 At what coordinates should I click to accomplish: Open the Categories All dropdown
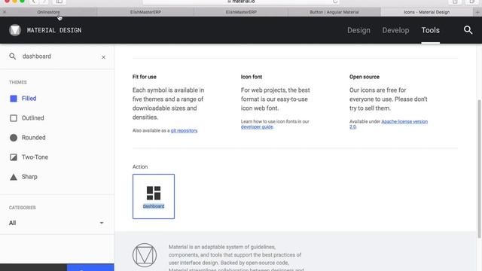pos(56,223)
